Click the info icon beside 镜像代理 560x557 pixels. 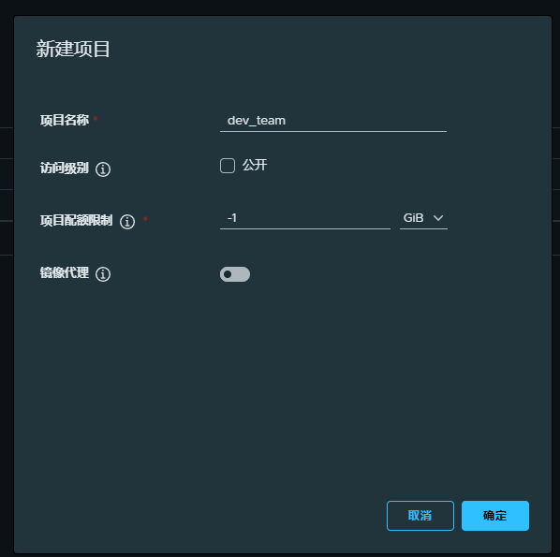[x=103, y=274]
